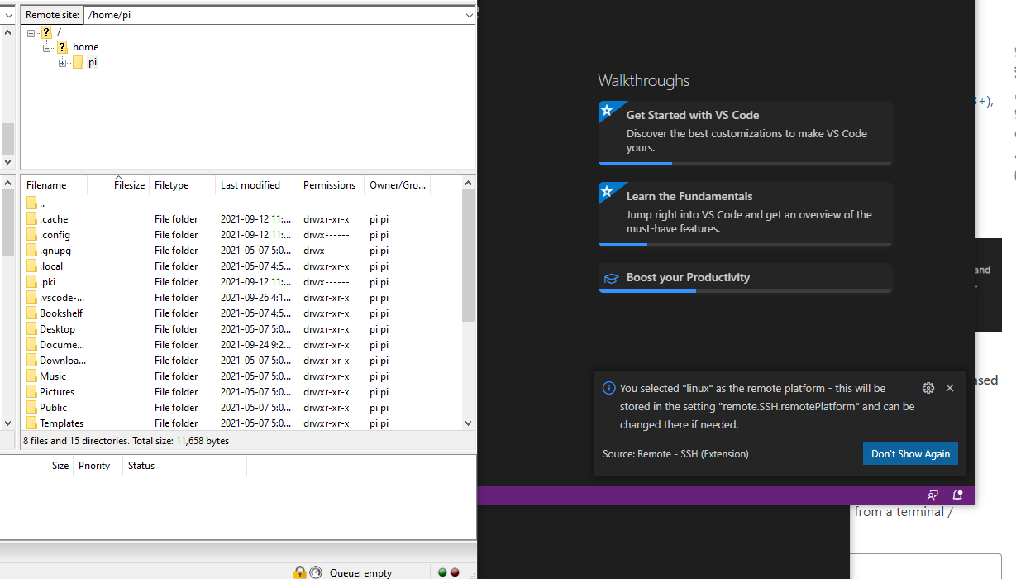Collapse the home folder tree node
The image size is (1016, 579).
point(47,48)
